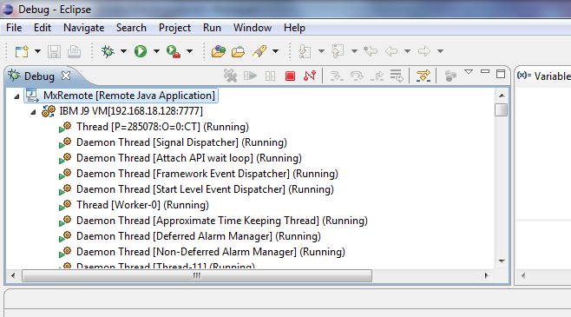Click the Previous Annotation icon
571x317 pixels.
[338, 51]
